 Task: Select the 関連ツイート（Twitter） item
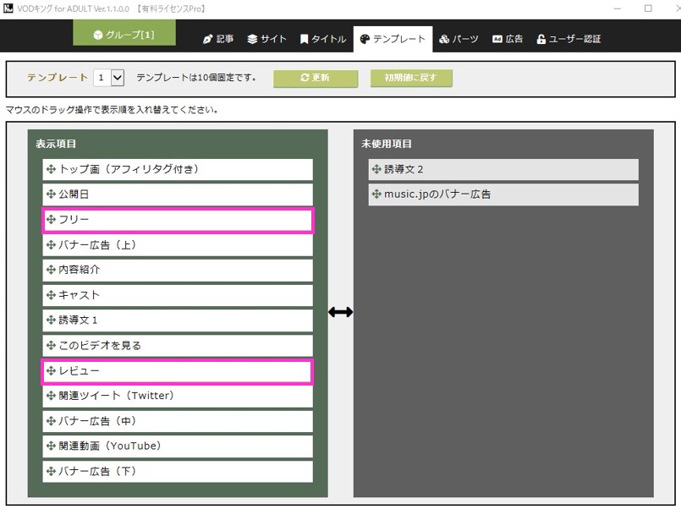point(178,396)
